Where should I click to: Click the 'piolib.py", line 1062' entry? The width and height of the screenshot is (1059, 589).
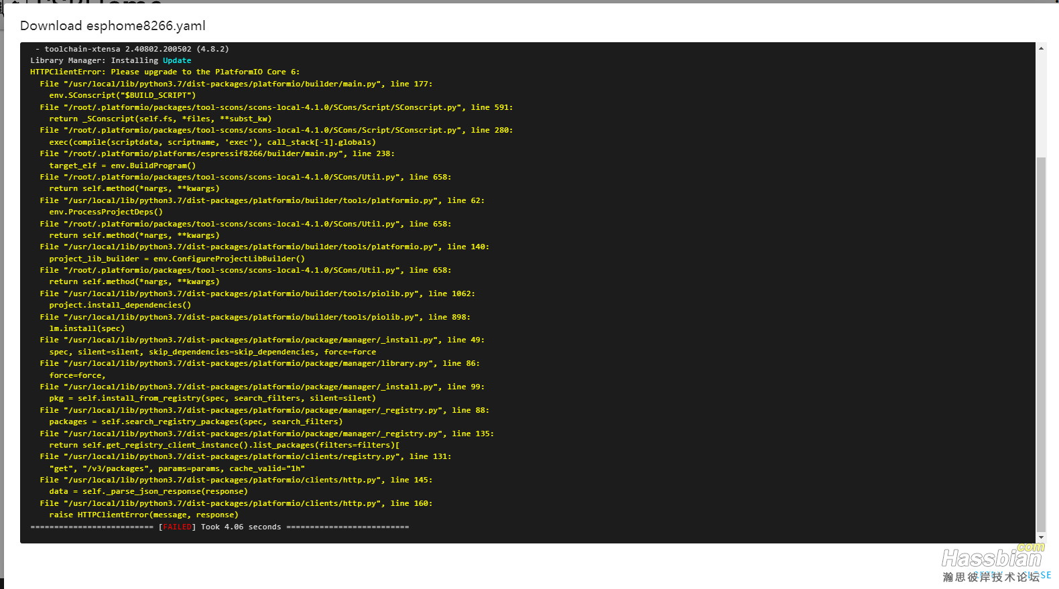[x=257, y=293]
